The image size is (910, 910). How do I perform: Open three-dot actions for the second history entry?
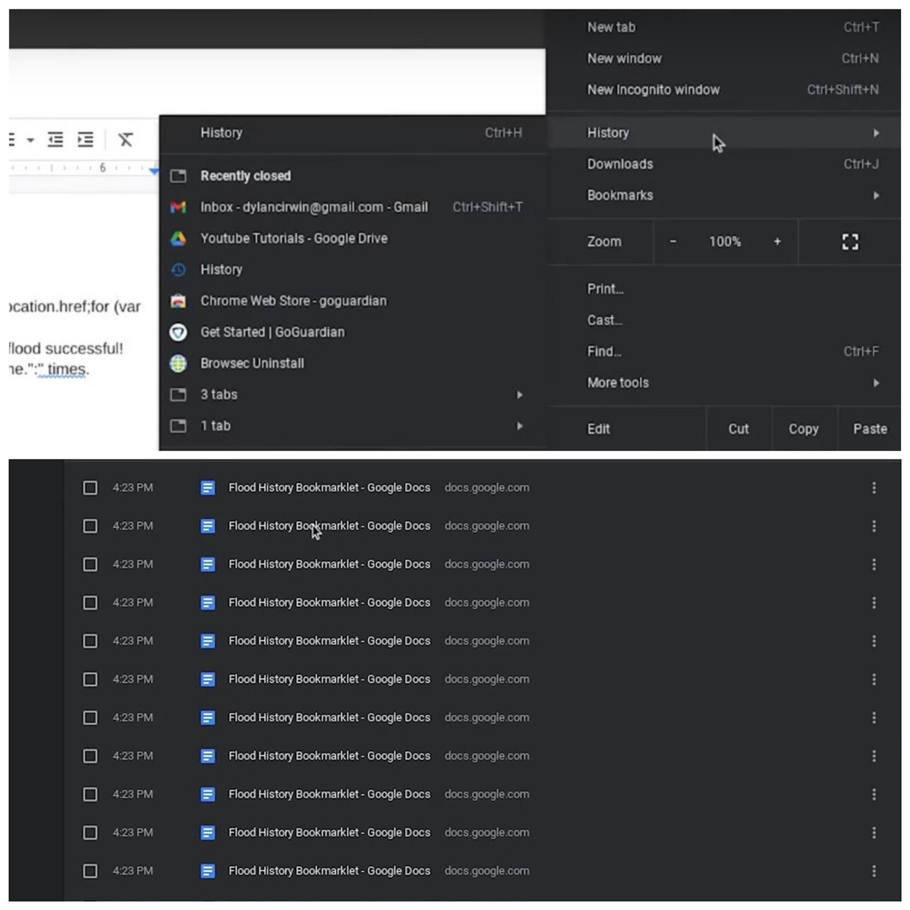click(x=874, y=526)
